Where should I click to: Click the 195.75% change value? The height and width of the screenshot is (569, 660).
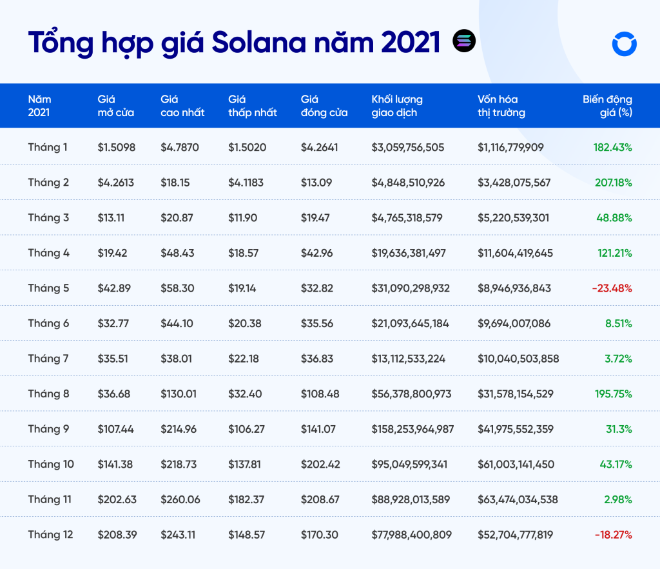[x=614, y=394]
